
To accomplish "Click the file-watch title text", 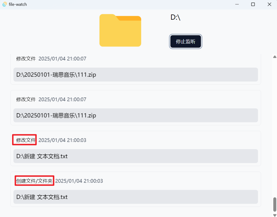I will click(x=18, y=4).
